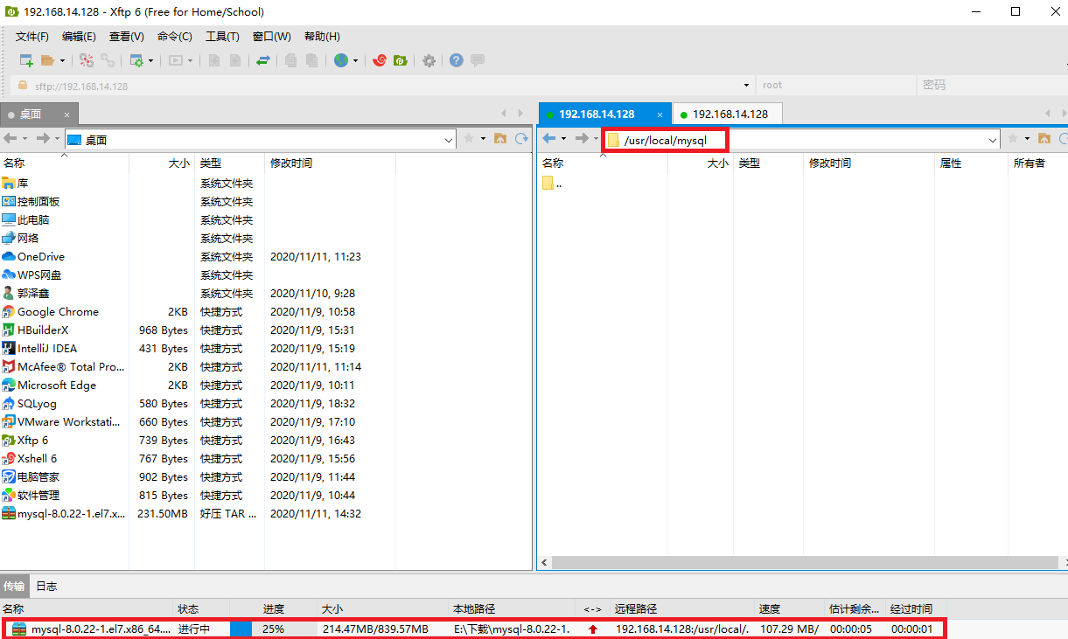Open help with the blue question icon
The height and width of the screenshot is (639, 1068).
pos(457,60)
